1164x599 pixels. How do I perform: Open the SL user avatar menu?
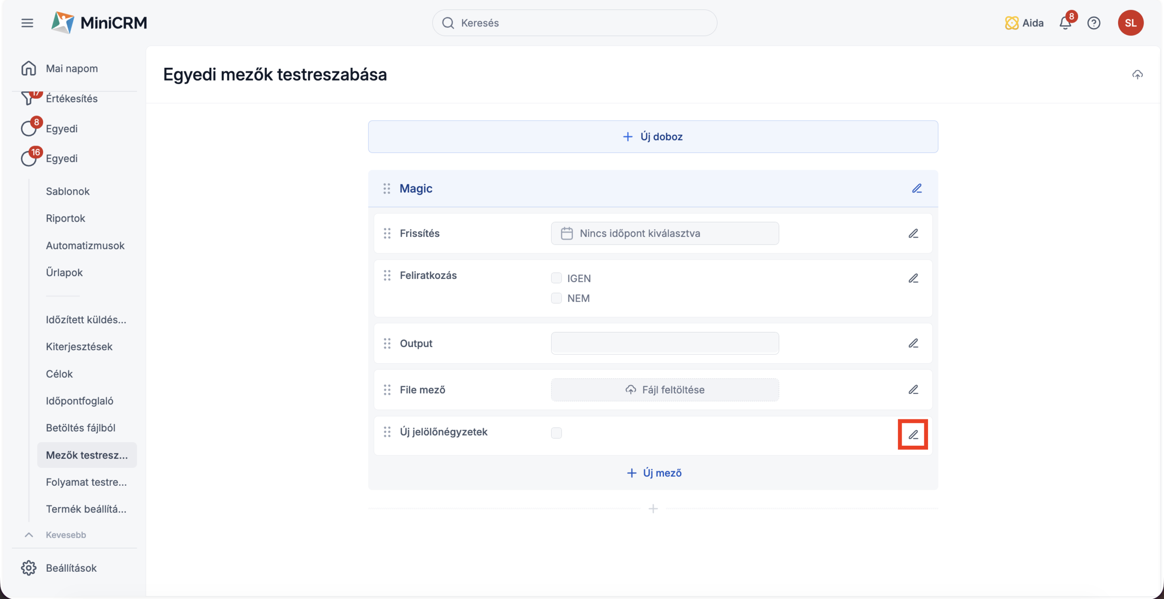(1130, 23)
